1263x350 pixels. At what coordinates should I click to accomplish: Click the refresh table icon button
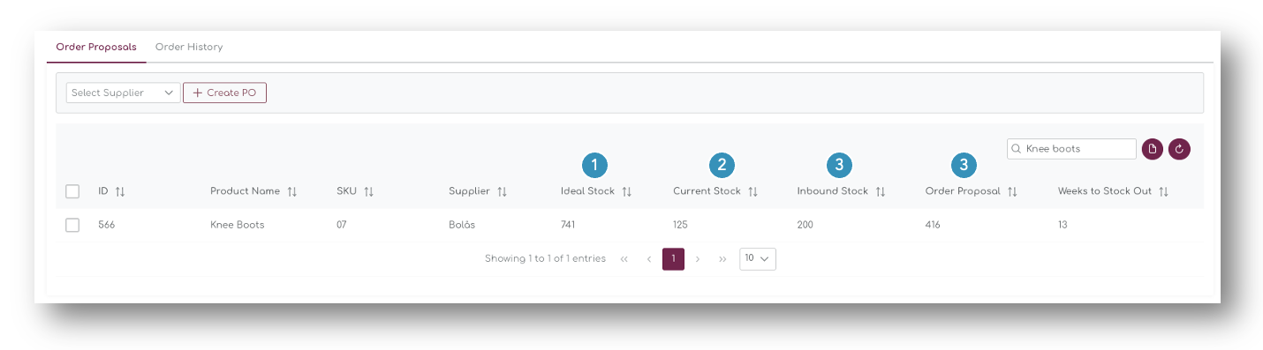tap(1179, 149)
